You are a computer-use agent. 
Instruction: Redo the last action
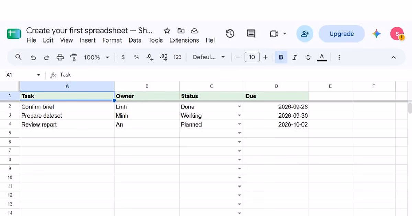click(x=46, y=57)
